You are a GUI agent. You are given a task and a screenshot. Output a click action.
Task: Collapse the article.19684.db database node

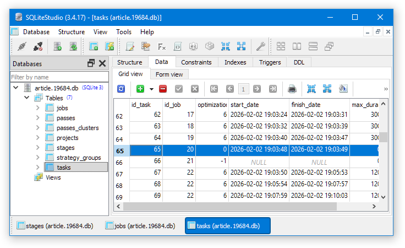point(16,88)
